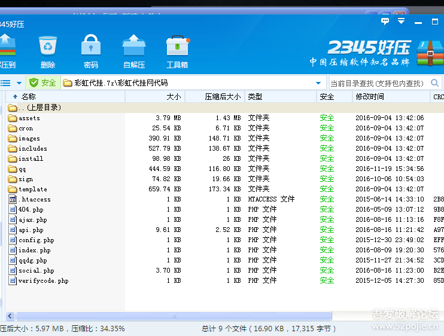This screenshot has height=336, width=444.
Task: Select the install folder icon
Action: coord(12,158)
